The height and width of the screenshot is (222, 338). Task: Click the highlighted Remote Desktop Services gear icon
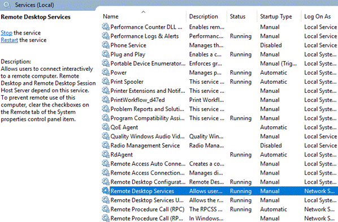[x=106, y=191]
